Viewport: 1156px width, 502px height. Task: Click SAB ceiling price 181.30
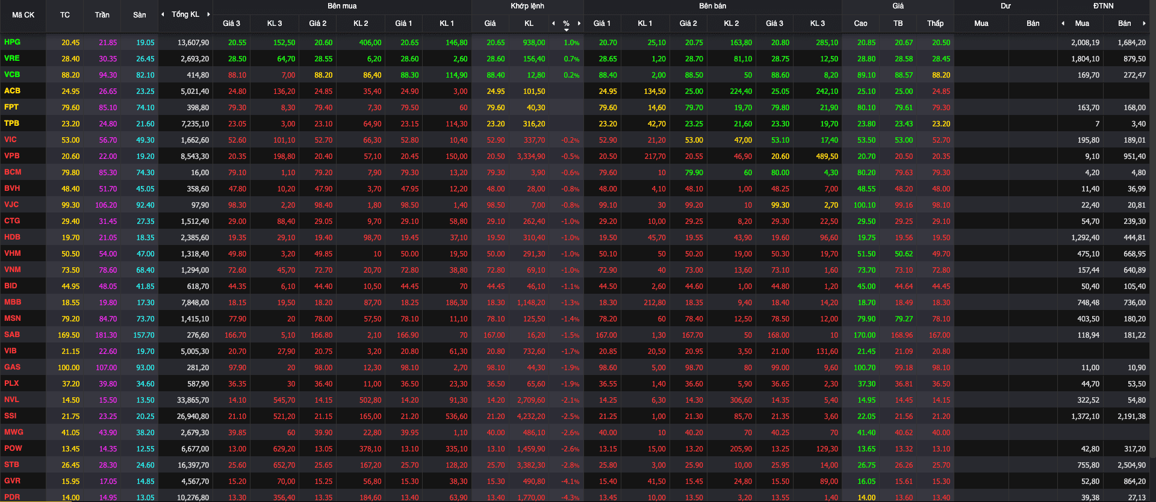point(107,335)
